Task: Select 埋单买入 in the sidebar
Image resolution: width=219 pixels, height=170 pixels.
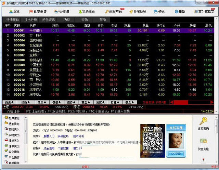Action: coord(12,140)
